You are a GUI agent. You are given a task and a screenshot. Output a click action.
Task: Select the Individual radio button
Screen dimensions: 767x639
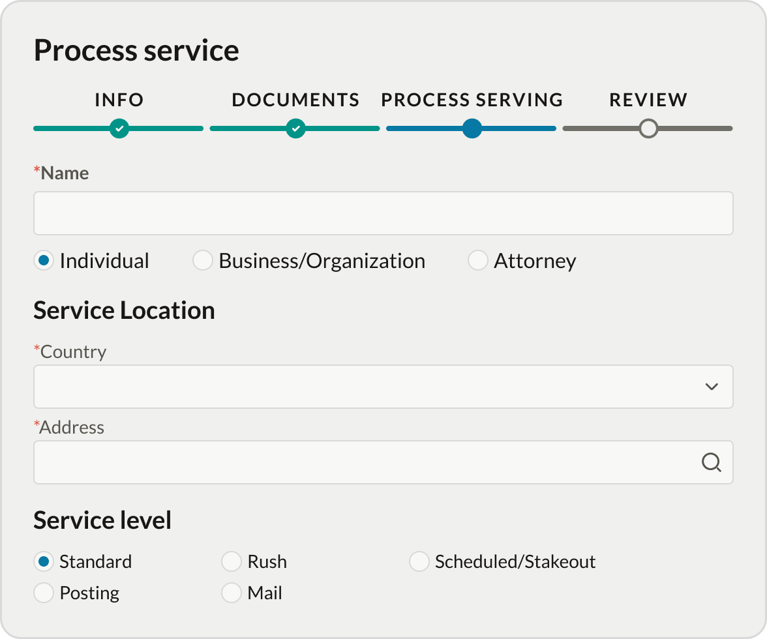point(44,261)
